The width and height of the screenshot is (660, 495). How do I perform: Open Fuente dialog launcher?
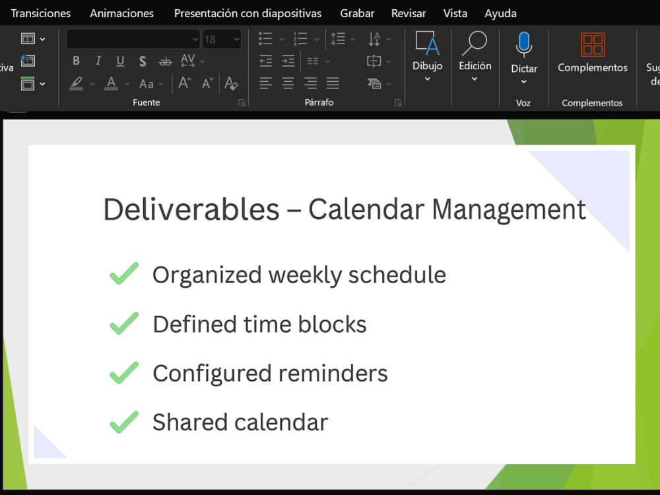(242, 102)
